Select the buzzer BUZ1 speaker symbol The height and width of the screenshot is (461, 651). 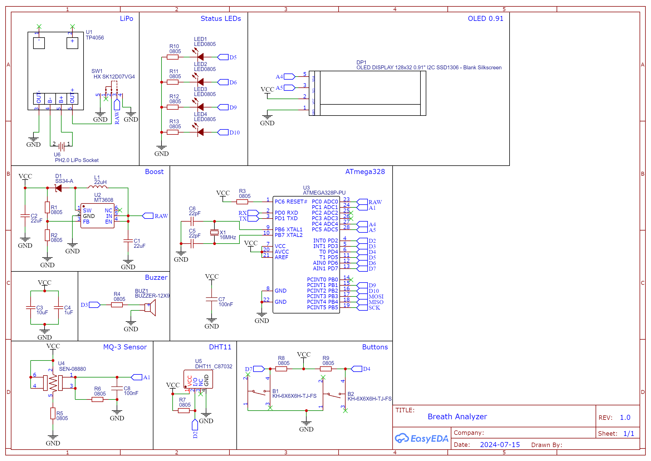click(x=150, y=308)
